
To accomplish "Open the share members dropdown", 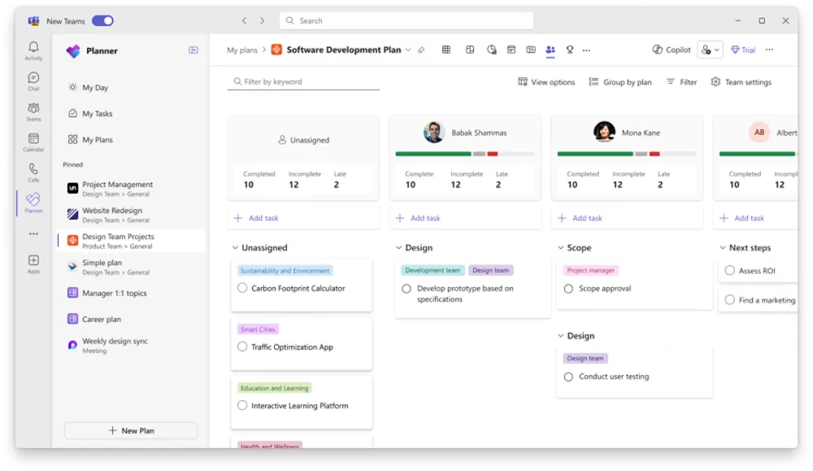I will coord(710,50).
